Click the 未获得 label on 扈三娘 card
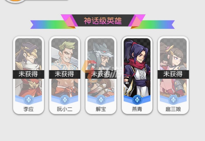 (173, 74)
